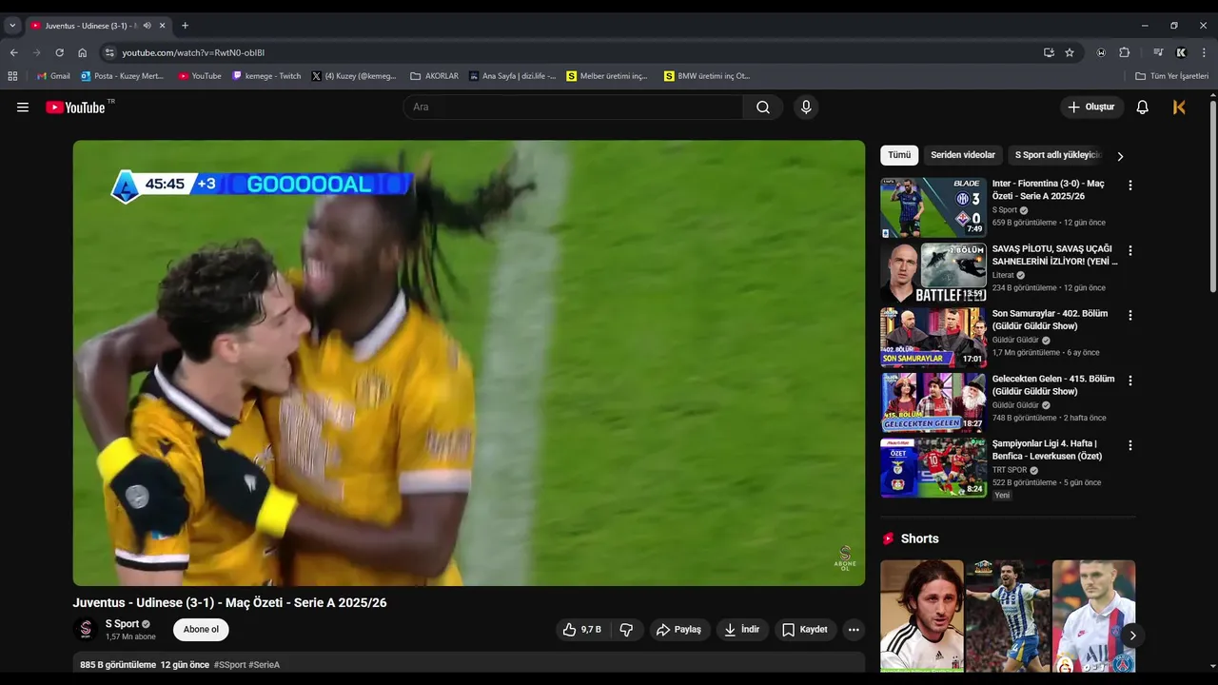The width and height of the screenshot is (1218, 685).
Task: Open options for Son Samuraylar video
Action: tap(1130, 315)
